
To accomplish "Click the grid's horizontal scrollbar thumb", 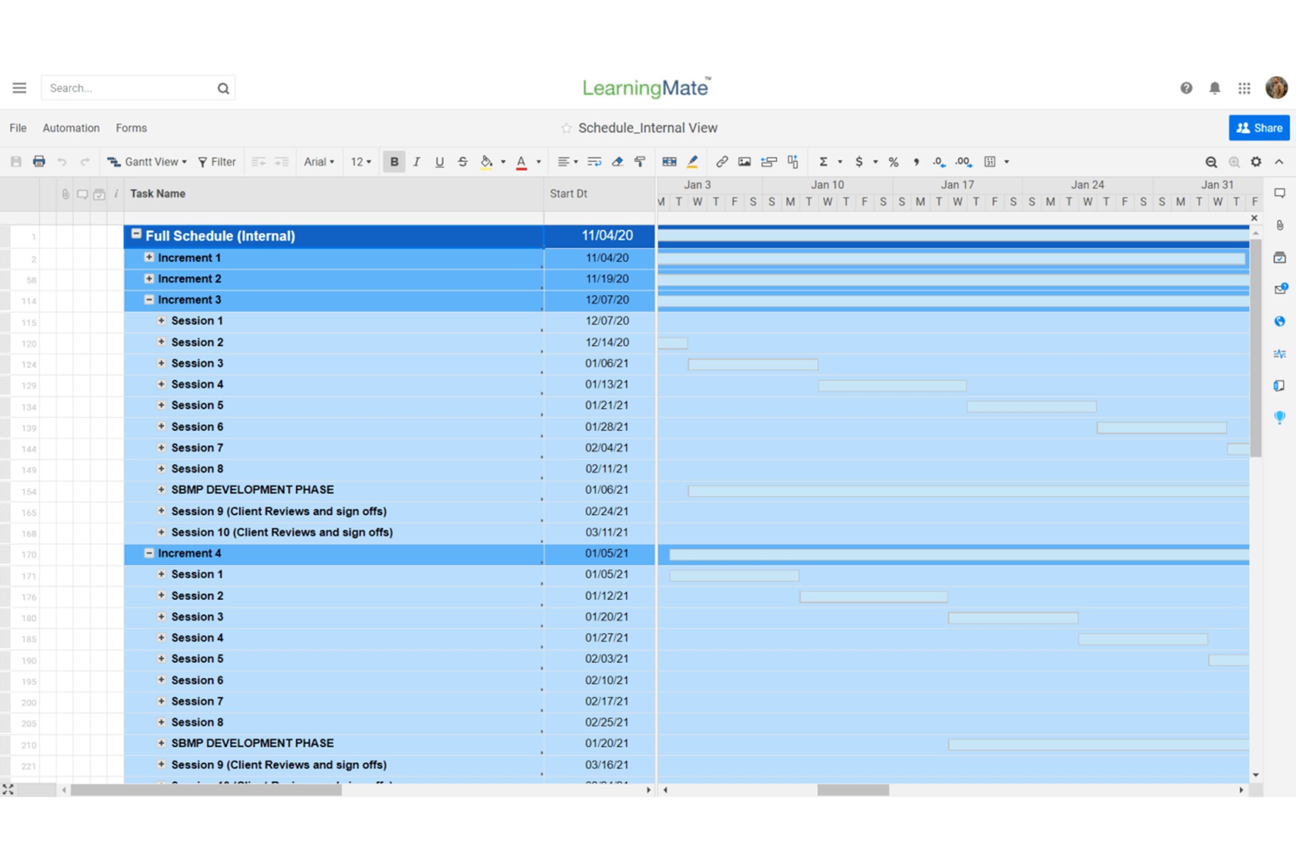I will tap(206, 790).
